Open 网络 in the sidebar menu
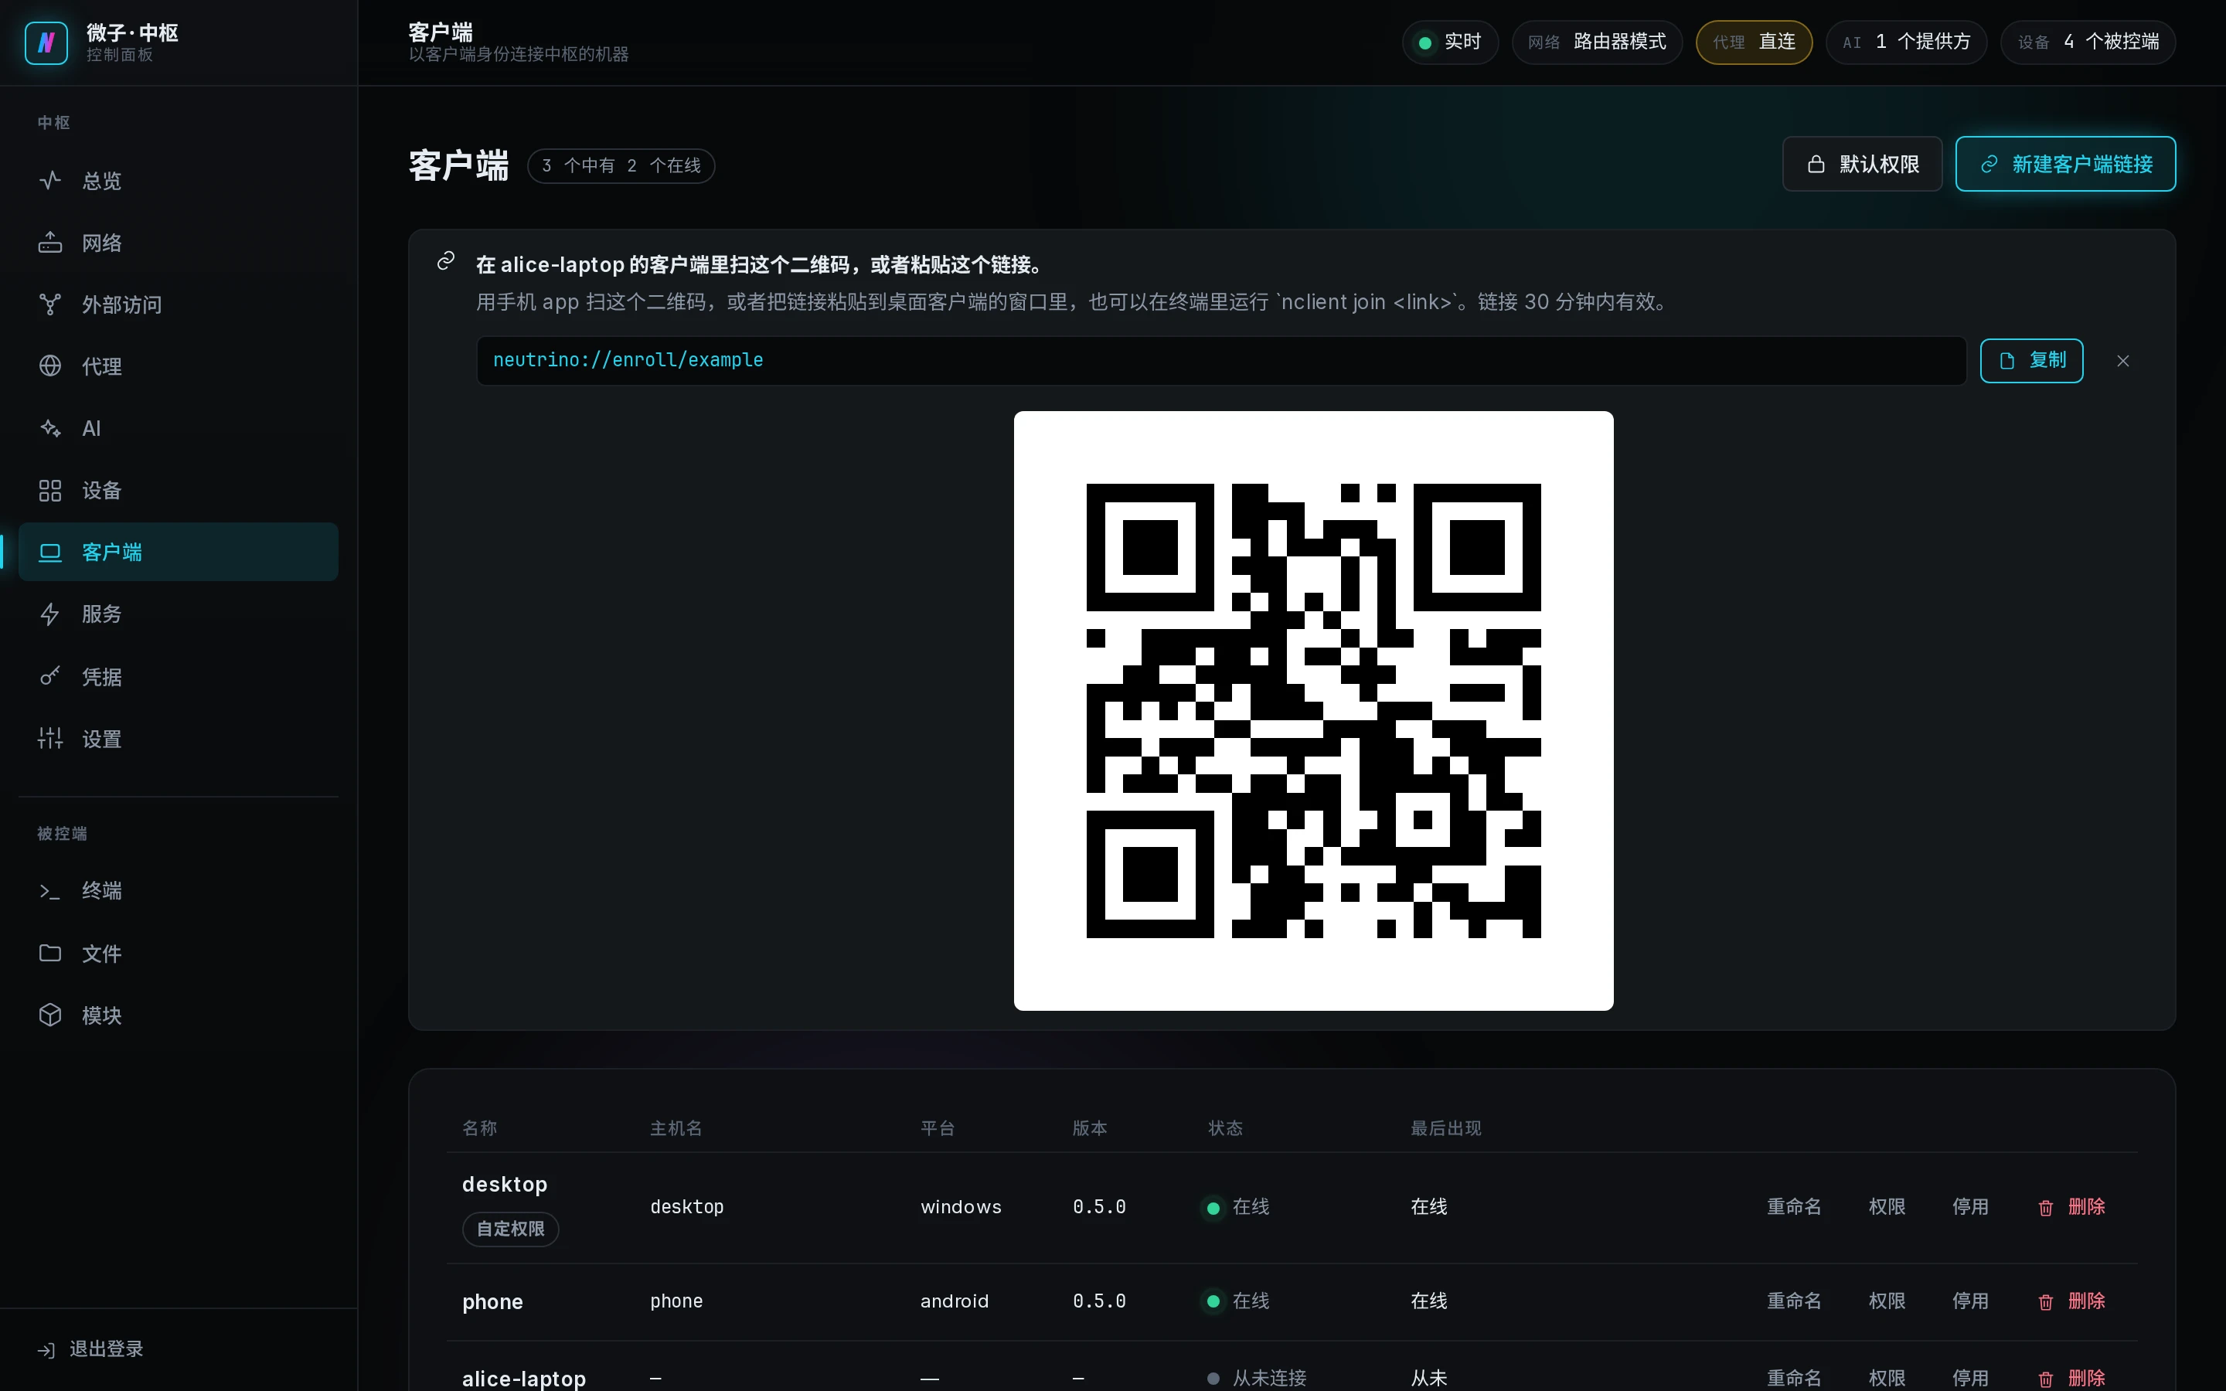2226x1391 pixels. 179,243
